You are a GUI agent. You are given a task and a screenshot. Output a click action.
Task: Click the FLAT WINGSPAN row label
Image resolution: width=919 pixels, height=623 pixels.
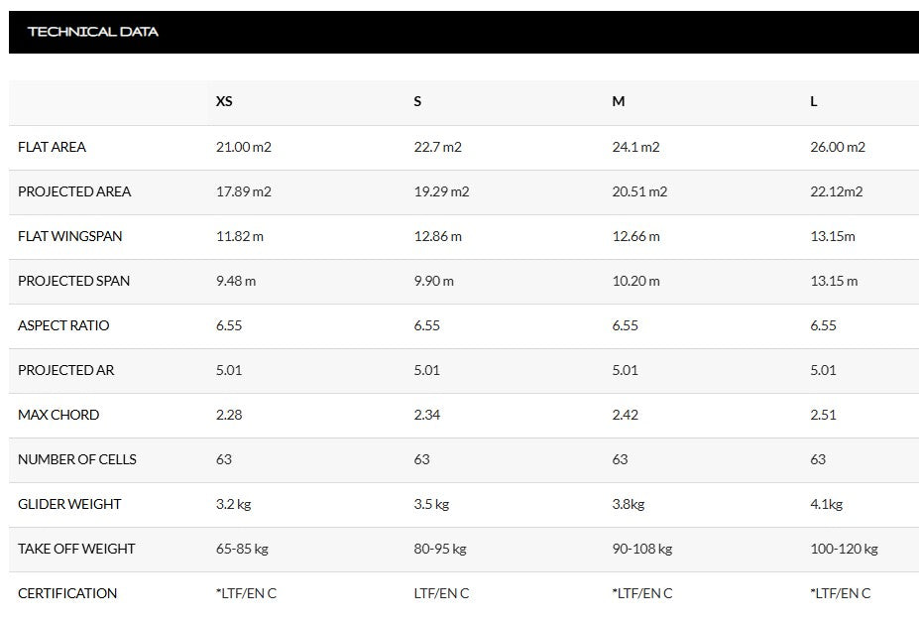click(x=70, y=236)
